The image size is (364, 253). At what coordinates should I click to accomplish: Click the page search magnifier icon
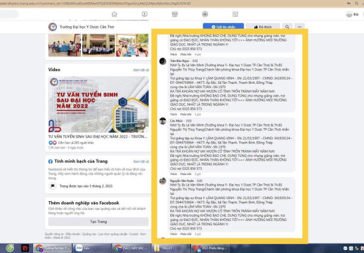(x=287, y=27)
